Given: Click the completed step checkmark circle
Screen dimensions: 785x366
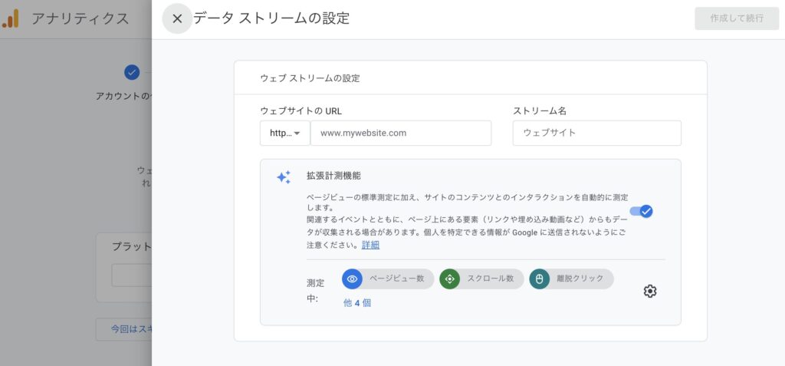Looking at the screenshot, I should pyautogui.click(x=132, y=72).
